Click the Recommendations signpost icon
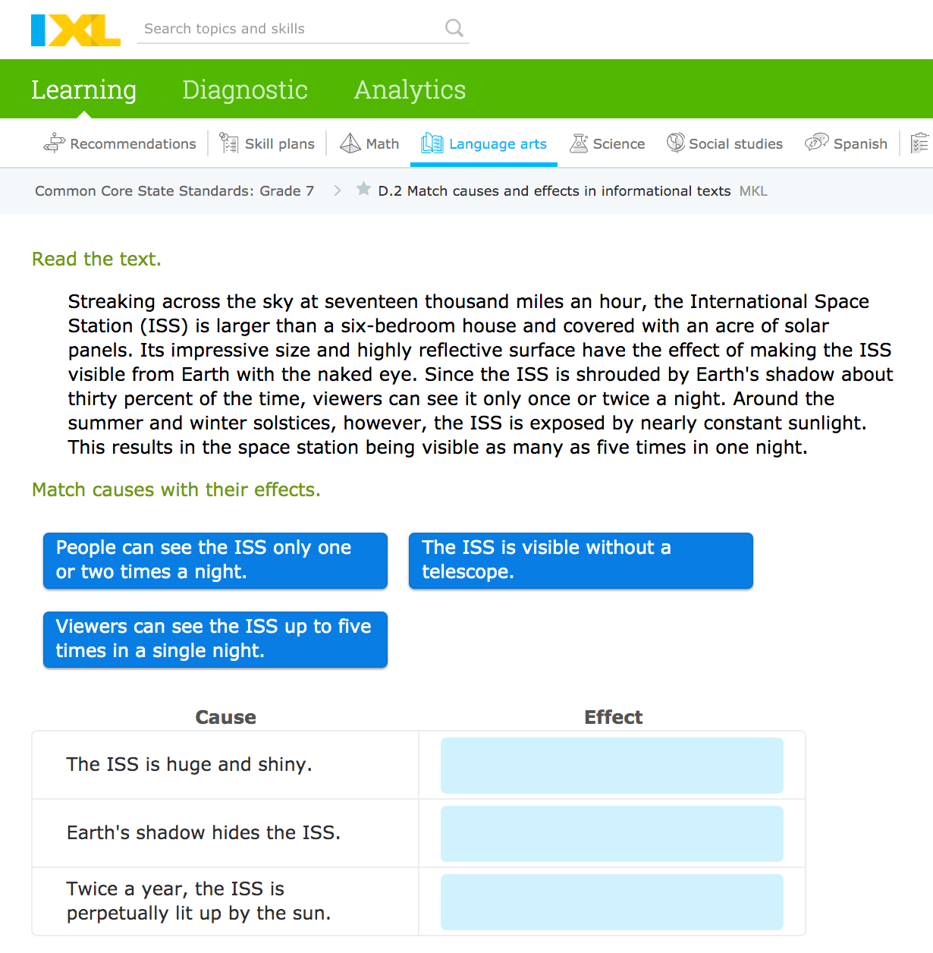The width and height of the screenshot is (933, 953). (x=54, y=143)
